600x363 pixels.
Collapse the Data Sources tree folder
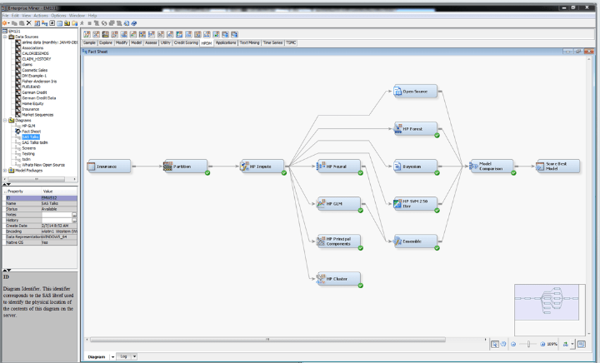(x=4, y=36)
